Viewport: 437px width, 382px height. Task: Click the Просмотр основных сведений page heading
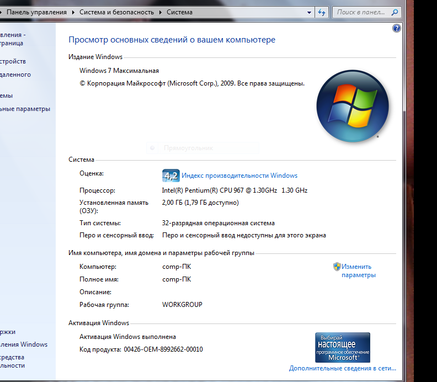pos(172,40)
